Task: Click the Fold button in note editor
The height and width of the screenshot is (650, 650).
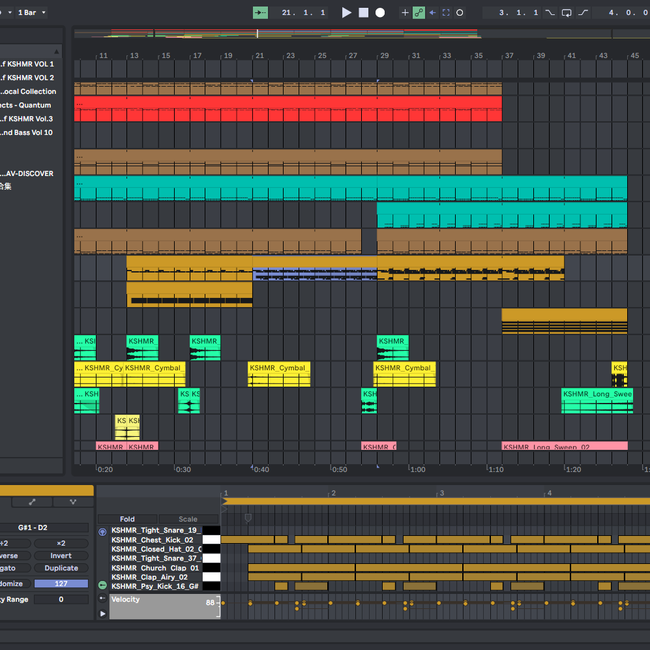Action: pyautogui.click(x=127, y=519)
